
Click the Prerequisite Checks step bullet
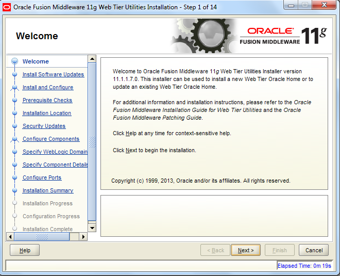(x=15, y=100)
